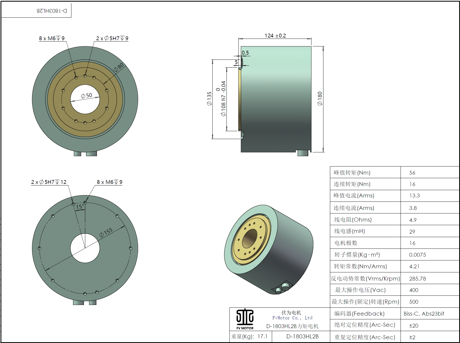Select the D-1803HL2B力矩电机 title text

[292, 326]
